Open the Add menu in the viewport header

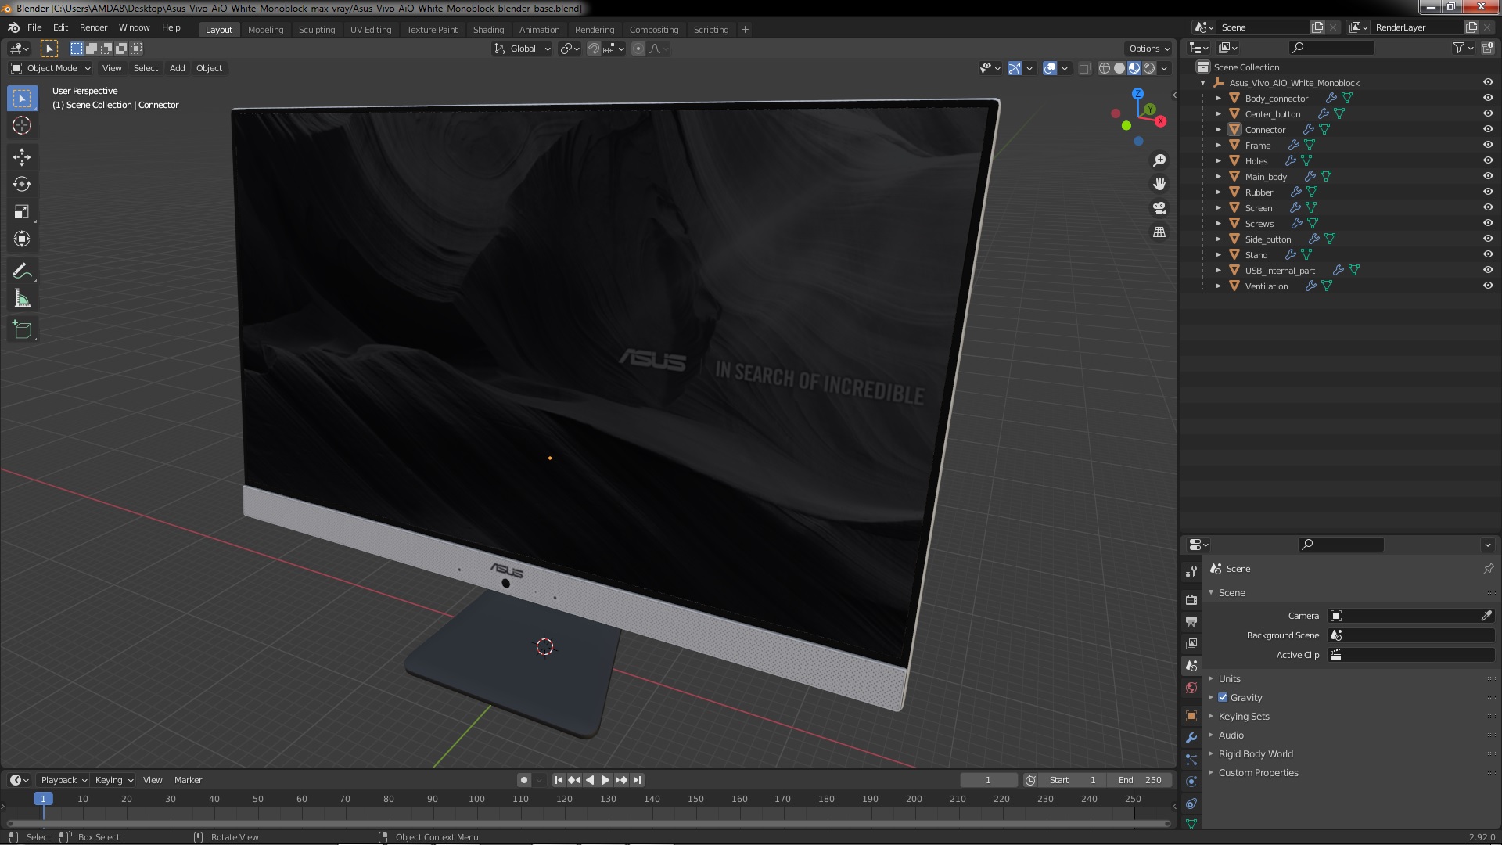click(178, 69)
